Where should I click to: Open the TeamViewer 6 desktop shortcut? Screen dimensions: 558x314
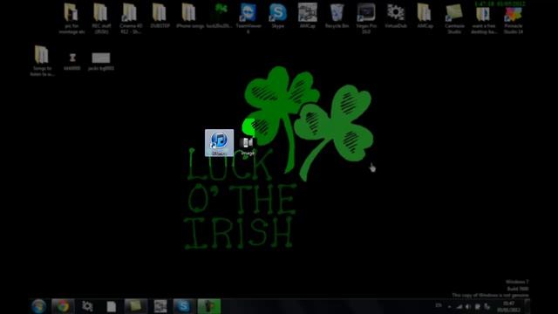(248, 18)
